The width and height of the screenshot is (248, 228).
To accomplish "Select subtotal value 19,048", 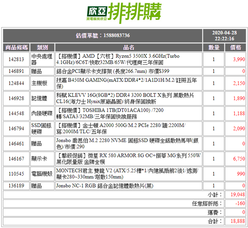I will (236, 195).
